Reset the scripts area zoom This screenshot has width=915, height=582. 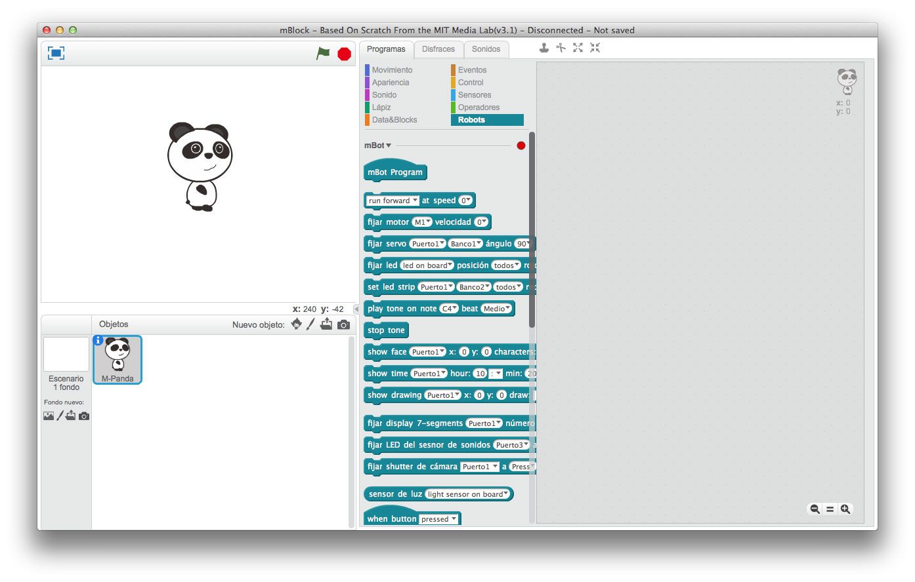coord(830,509)
